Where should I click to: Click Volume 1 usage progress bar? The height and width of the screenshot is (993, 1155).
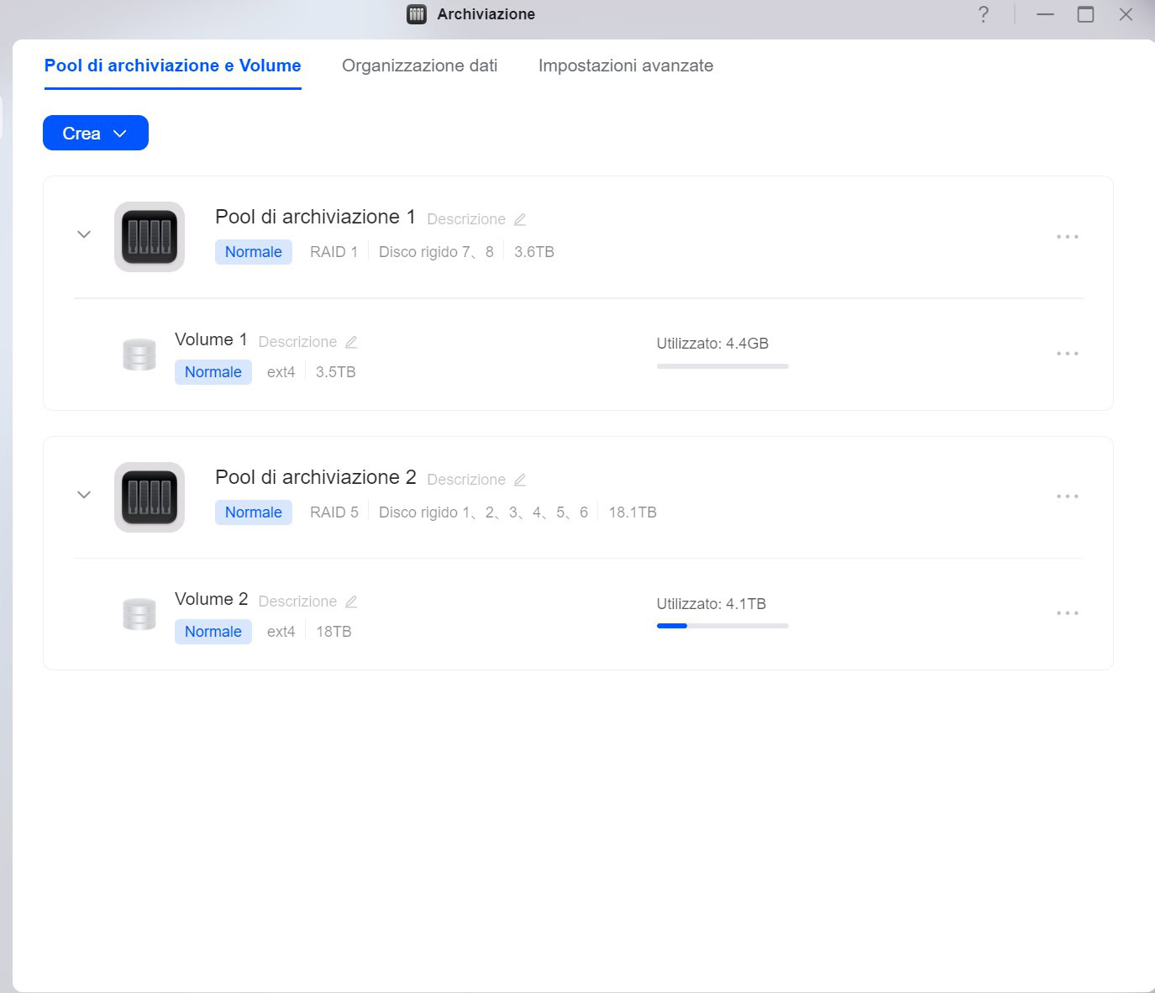[x=722, y=366]
